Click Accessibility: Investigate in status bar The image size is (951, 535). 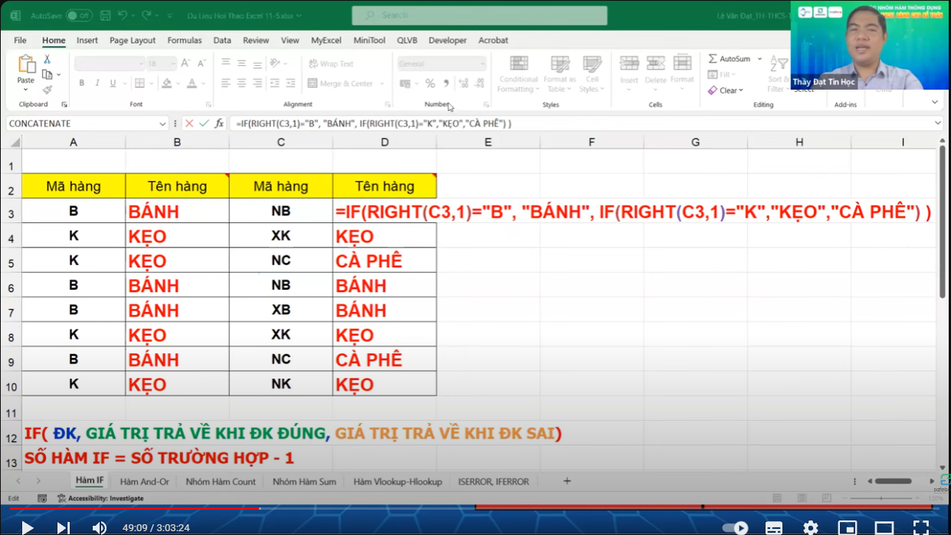100,498
